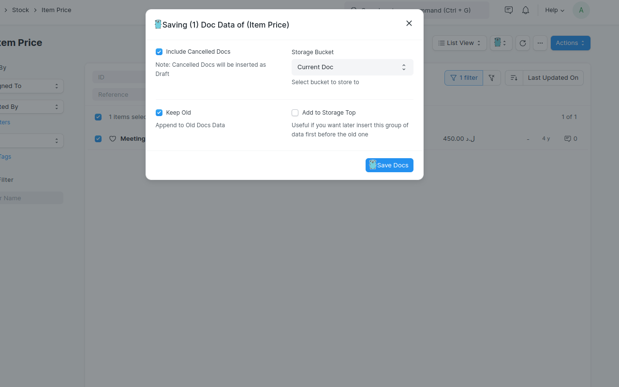Like the Meeting row heart icon
The width and height of the screenshot is (619, 387).
coord(113,139)
